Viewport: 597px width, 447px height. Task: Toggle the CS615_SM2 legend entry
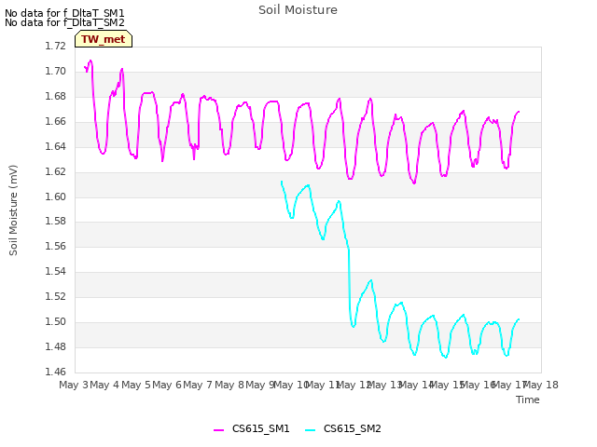pyautogui.click(x=343, y=428)
